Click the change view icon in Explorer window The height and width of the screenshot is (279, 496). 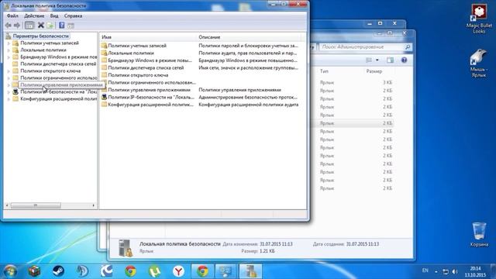(369, 60)
